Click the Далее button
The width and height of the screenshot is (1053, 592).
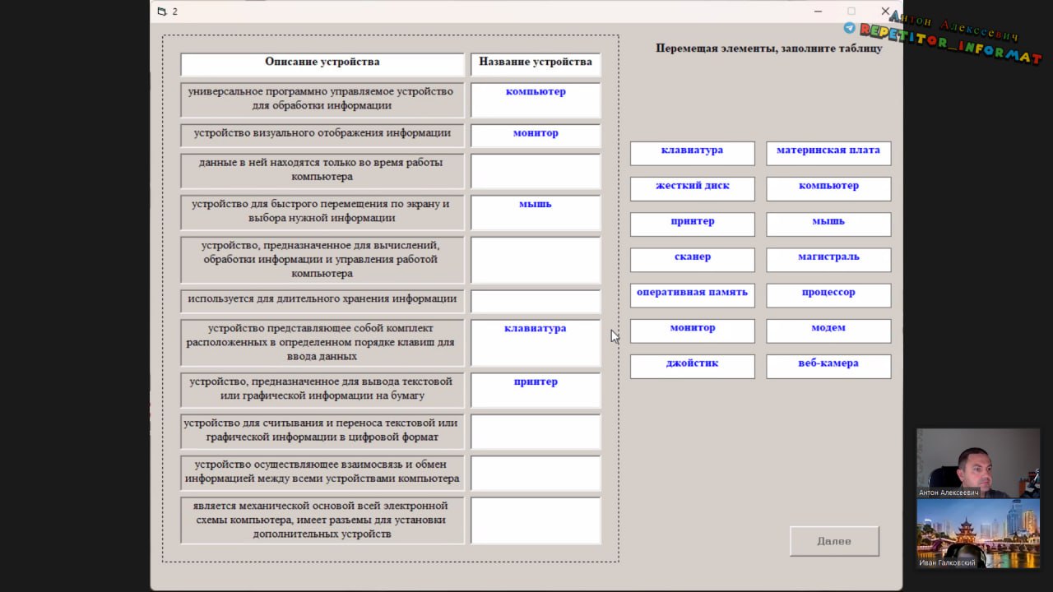tap(834, 541)
